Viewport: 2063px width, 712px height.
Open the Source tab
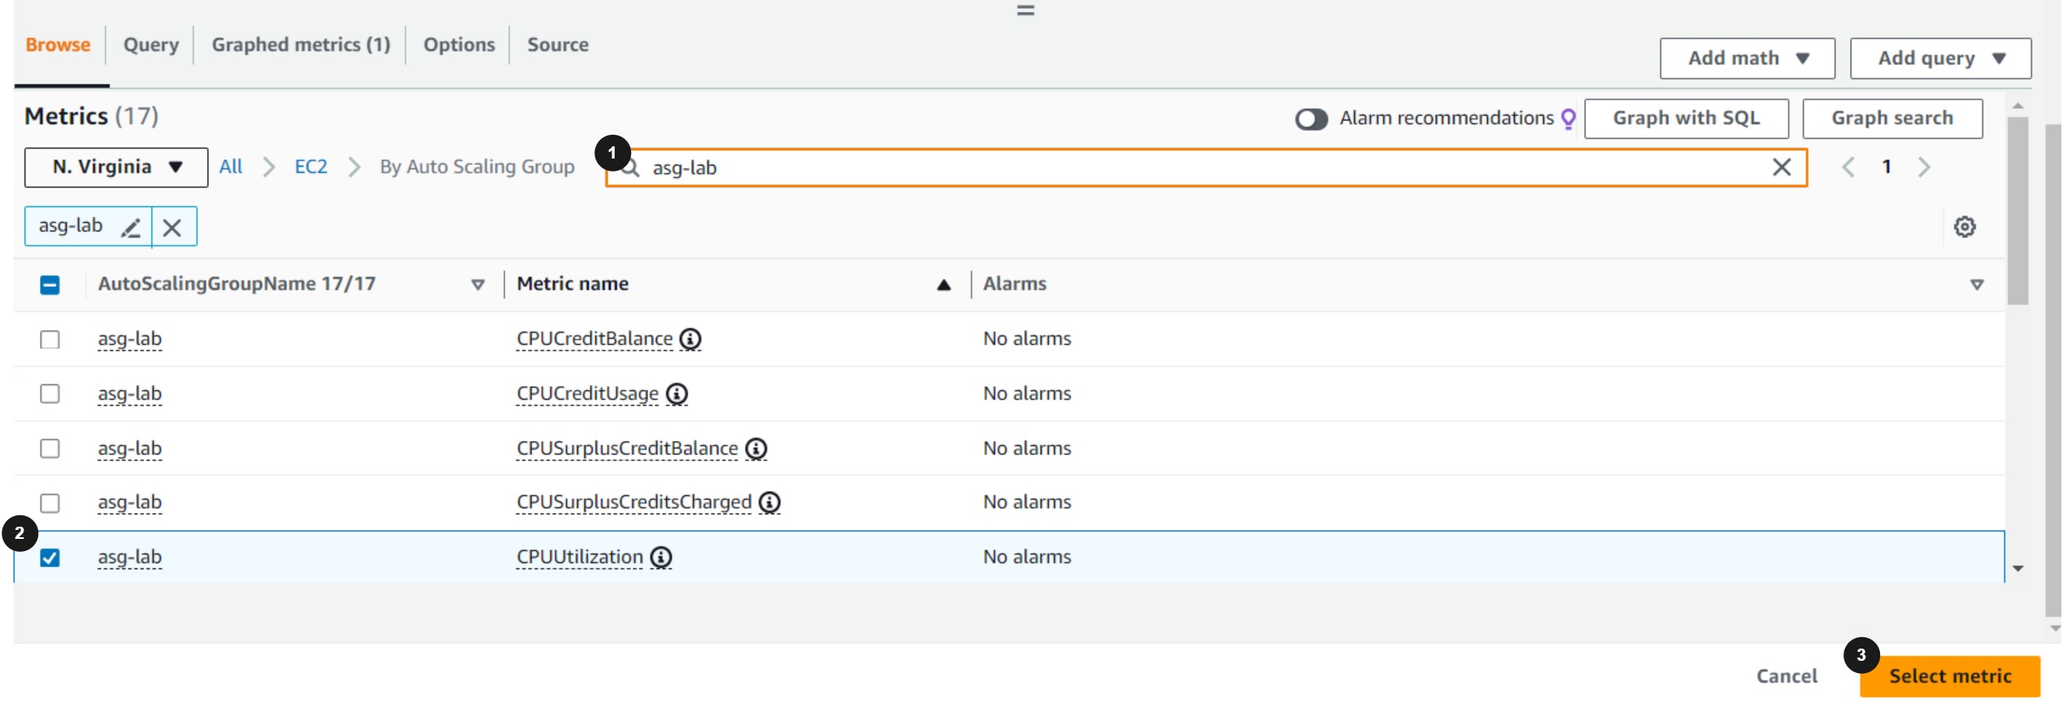click(x=558, y=45)
